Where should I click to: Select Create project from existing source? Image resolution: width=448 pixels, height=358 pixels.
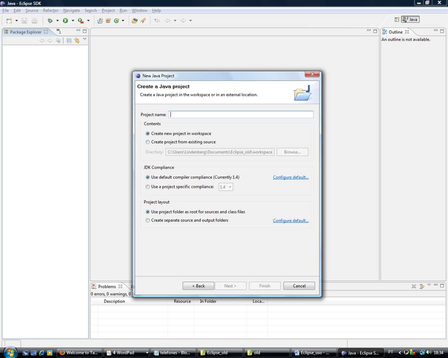(x=181, y=142)
